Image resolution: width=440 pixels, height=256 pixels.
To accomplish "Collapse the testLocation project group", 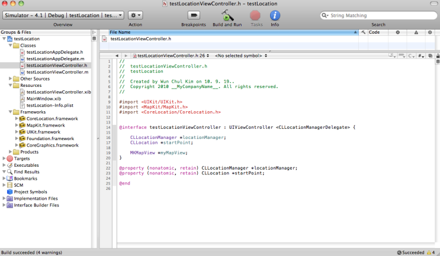I will click(4, 38).
